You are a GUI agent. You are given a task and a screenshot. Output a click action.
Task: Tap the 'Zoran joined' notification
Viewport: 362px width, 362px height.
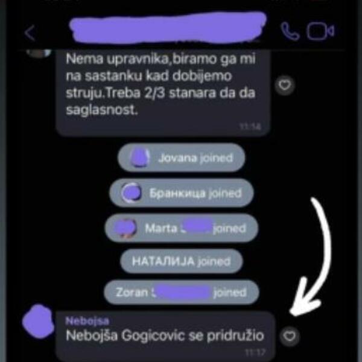(182, 292)
